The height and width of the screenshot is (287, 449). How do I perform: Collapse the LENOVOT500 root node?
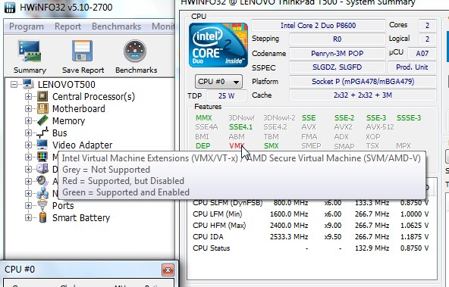14,84
